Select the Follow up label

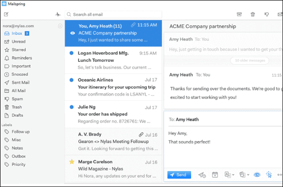tap(20, 132)
